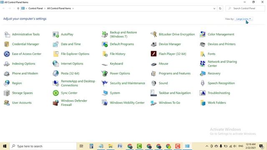The image size is (267, 150).
Task: Expand the View by Large icons dropdown
Action: (244, 19)
